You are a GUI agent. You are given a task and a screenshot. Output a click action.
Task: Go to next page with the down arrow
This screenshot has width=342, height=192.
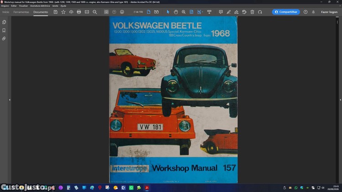click(122, 12)
